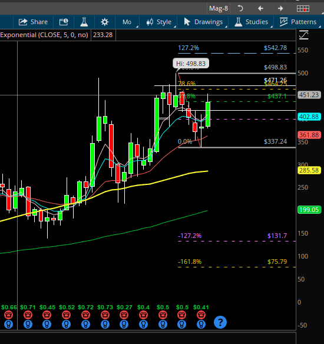The width and height of the screenshot is (324, 344).
Task: Click the $131.7 Fibonacci price label
Action: 277,236
